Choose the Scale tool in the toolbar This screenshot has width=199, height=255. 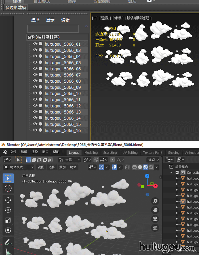click(x=8, y=220)
